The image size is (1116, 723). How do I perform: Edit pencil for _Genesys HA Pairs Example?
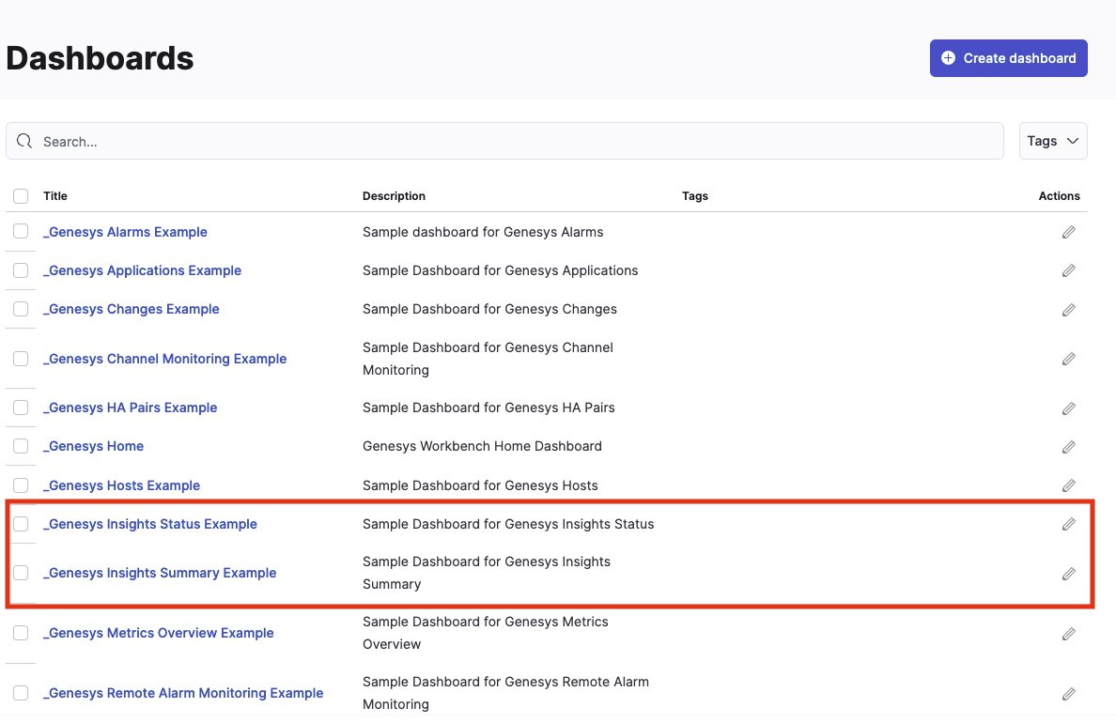click(1068, 408)
